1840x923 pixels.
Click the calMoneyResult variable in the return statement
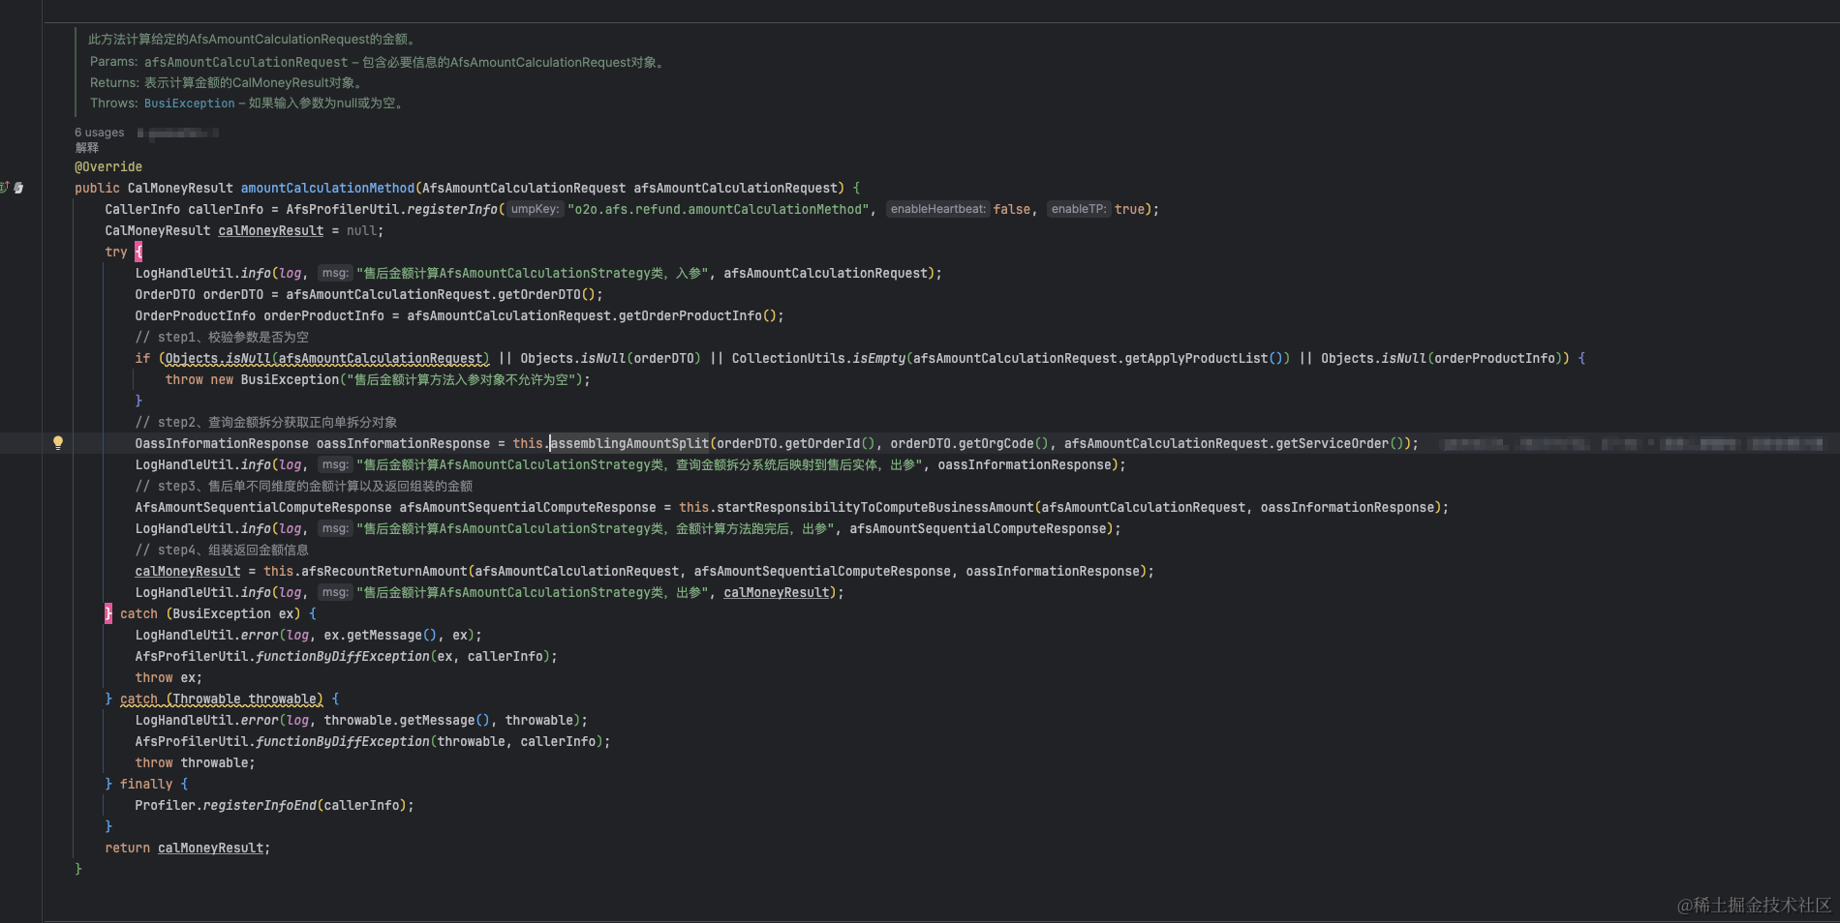(x=210, y=848)
